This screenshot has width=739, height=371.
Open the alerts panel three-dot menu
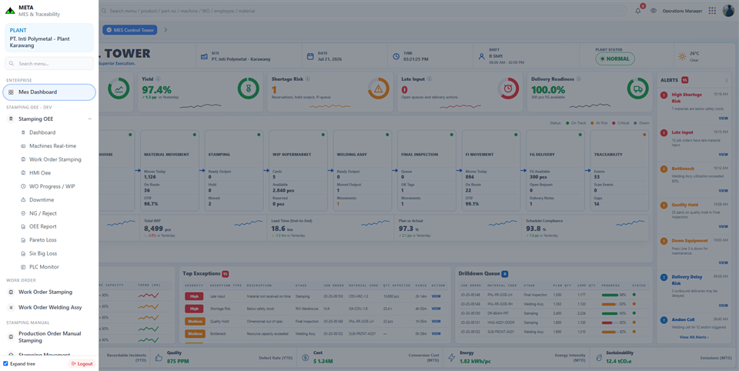[x=726, y=80]
